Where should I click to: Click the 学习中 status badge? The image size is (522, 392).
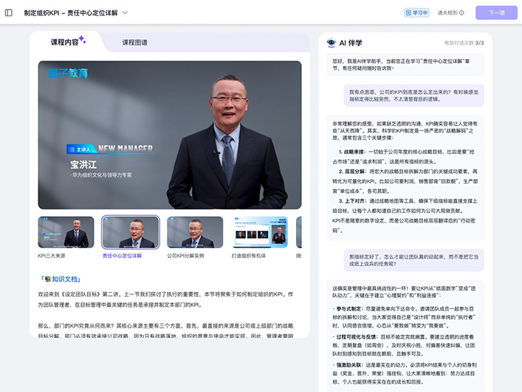click(x=416, y=13)
